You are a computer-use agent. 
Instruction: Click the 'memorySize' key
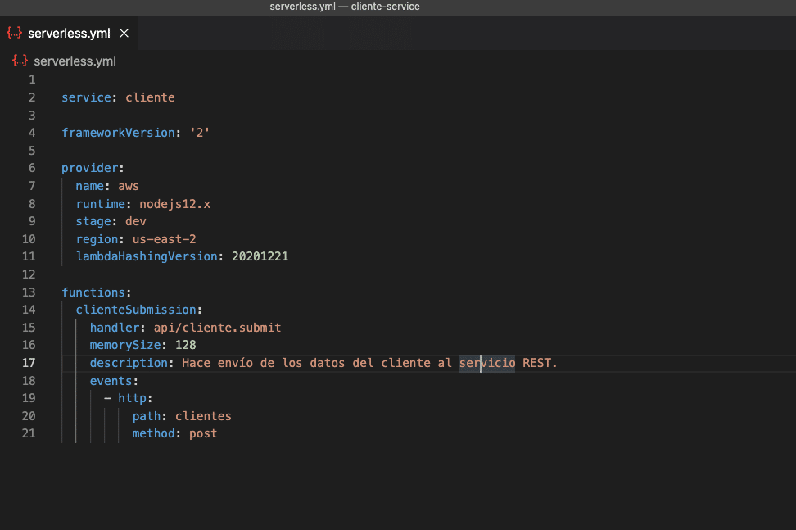click(x=125, y=345)
